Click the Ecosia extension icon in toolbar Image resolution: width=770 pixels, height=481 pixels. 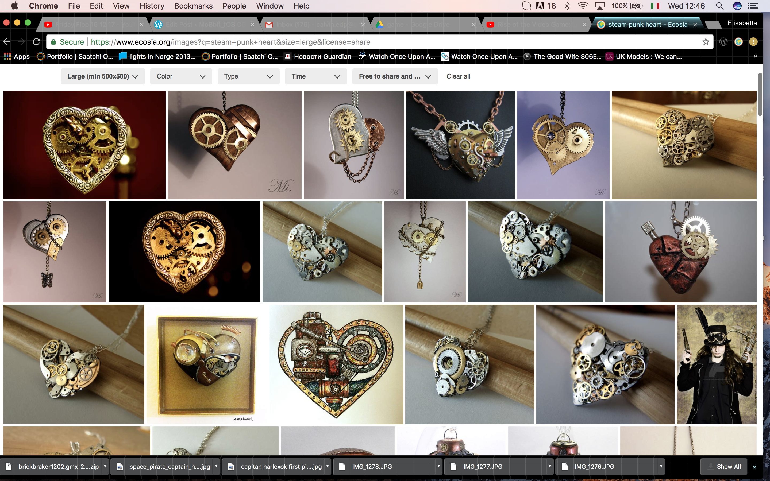point(738,42)
